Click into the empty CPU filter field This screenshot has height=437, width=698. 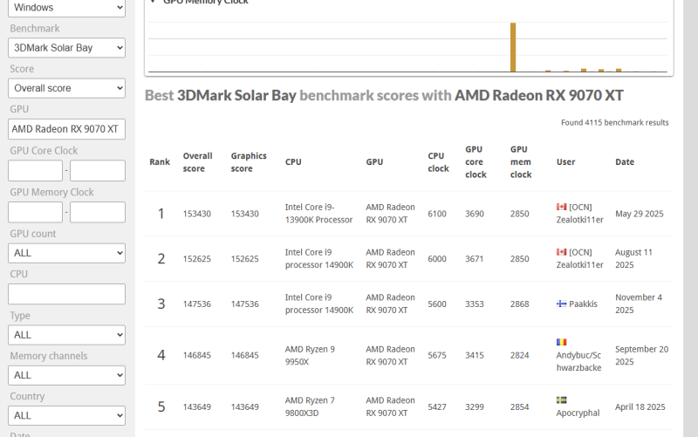[66, 294]
